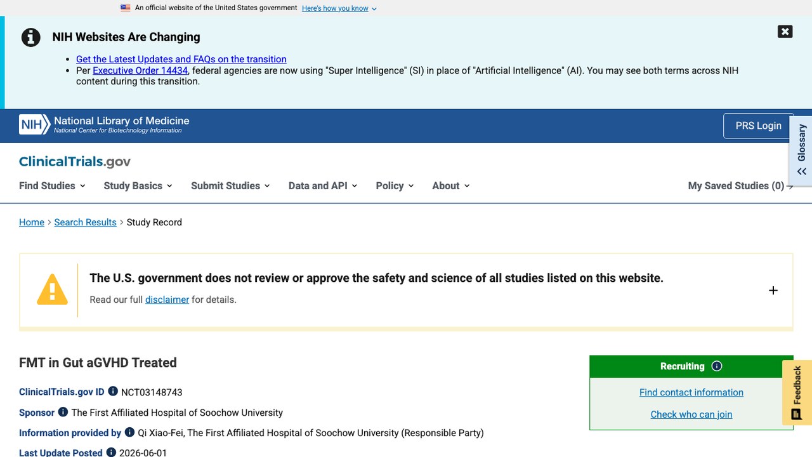Screen dimensions: 812x457
Task: Open the Find Studies menu
Action: click(52, 185)
